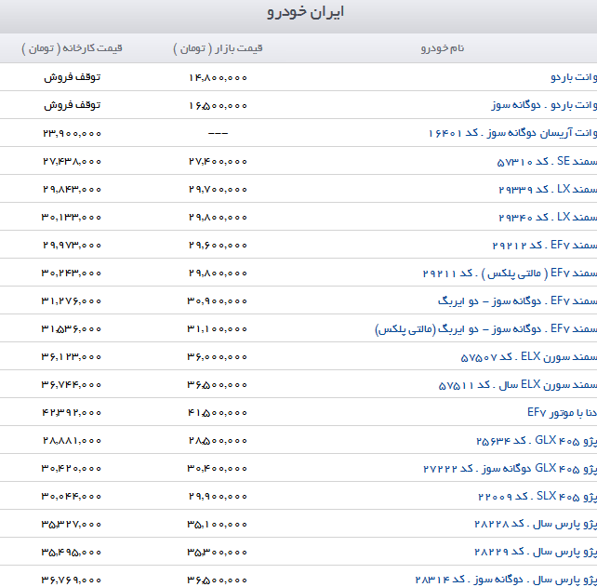597x587 pixels.
Task: Click factory price ۳۰,۴۲۰,۰۰۰
Action: coord(72,469)
